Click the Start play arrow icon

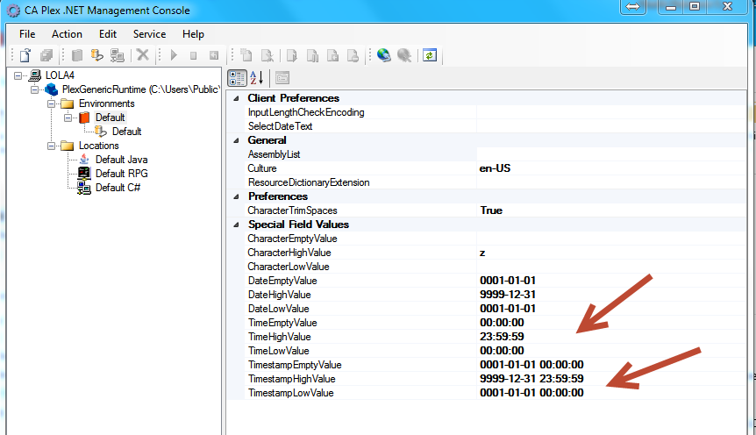(174, 55)
